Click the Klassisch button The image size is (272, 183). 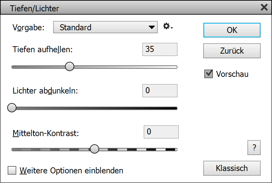[232, 168]
